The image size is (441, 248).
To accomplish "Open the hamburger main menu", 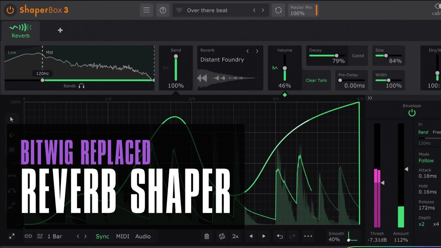I will pyautogui.click(x=146, y=10).
